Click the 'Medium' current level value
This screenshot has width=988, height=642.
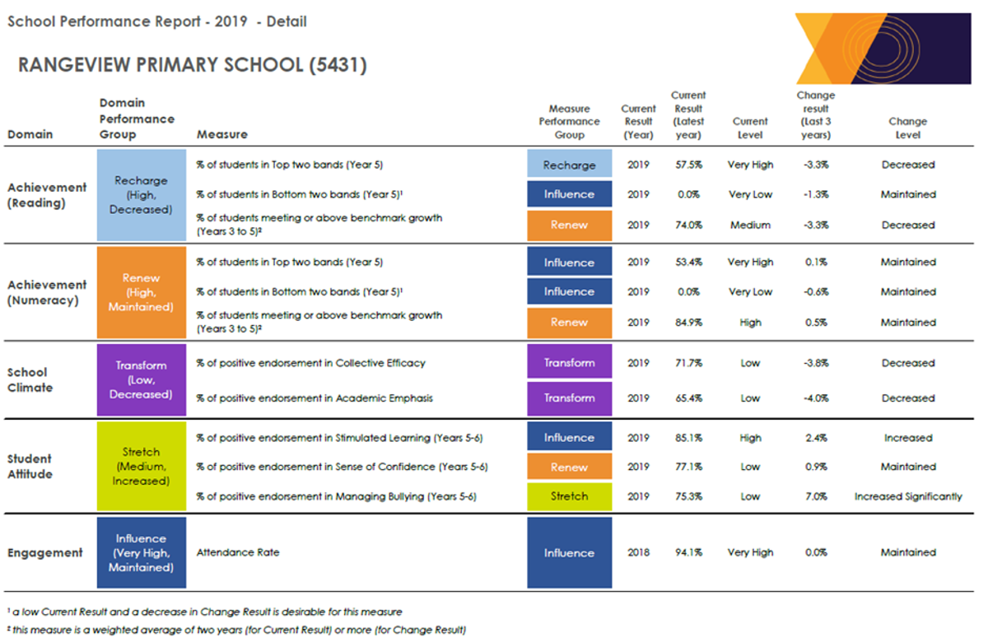(750, 225)
